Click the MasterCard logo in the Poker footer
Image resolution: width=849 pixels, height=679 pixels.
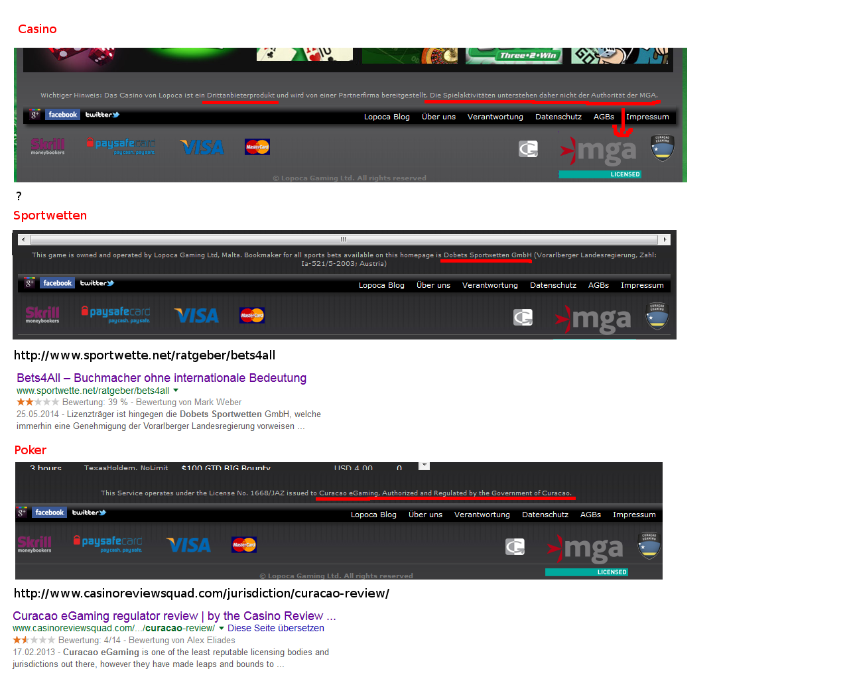244,544
